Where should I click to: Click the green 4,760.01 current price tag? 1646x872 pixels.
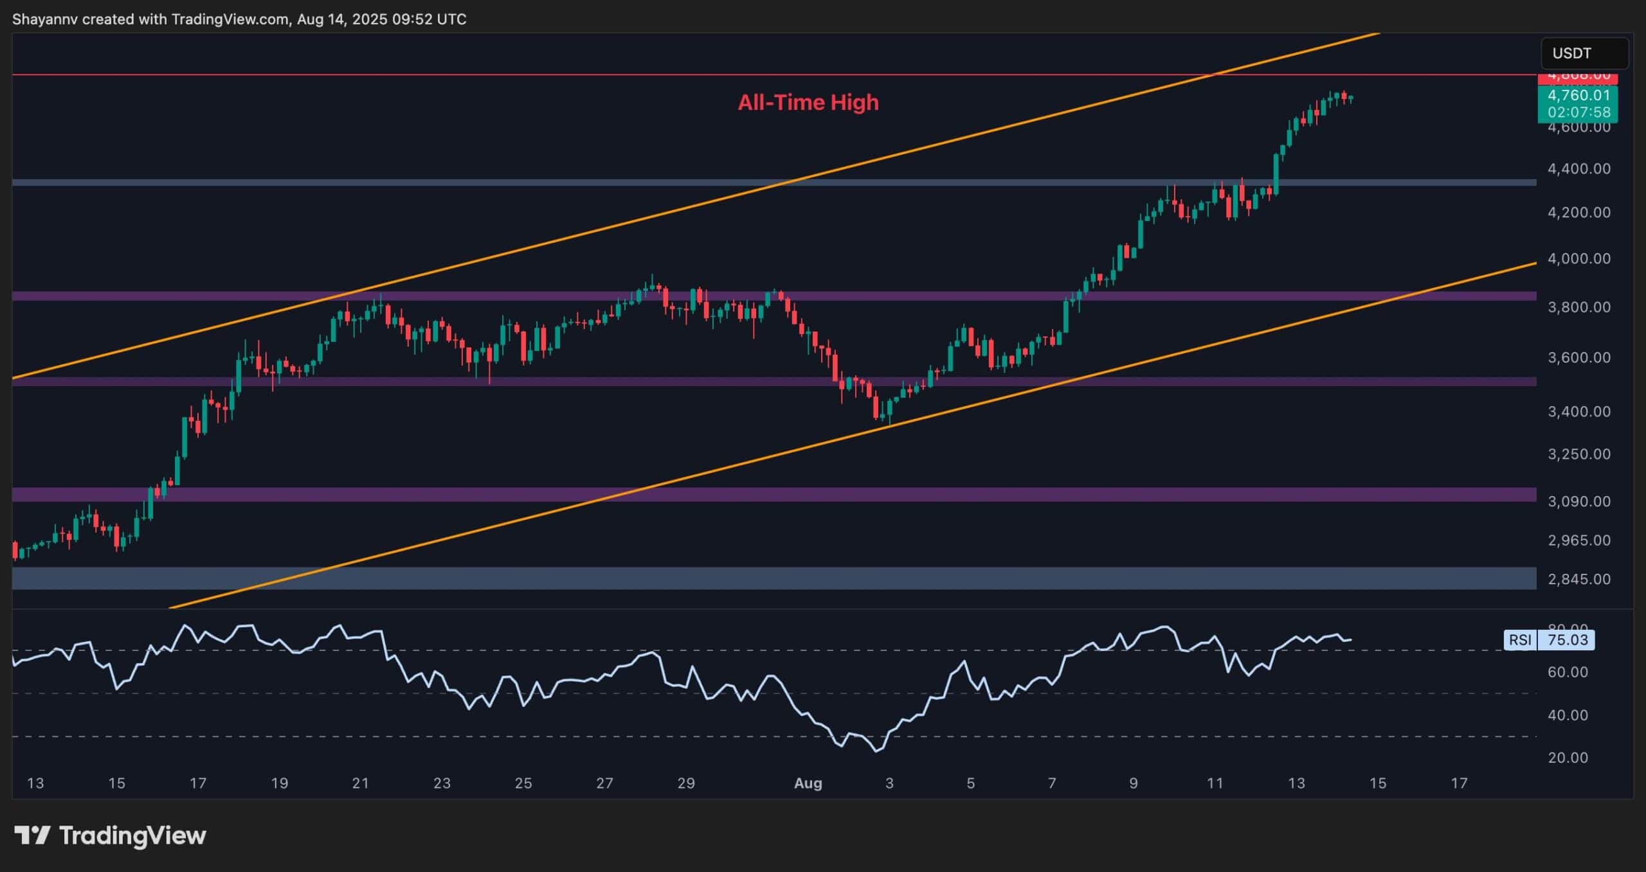tap(1577, 96)
